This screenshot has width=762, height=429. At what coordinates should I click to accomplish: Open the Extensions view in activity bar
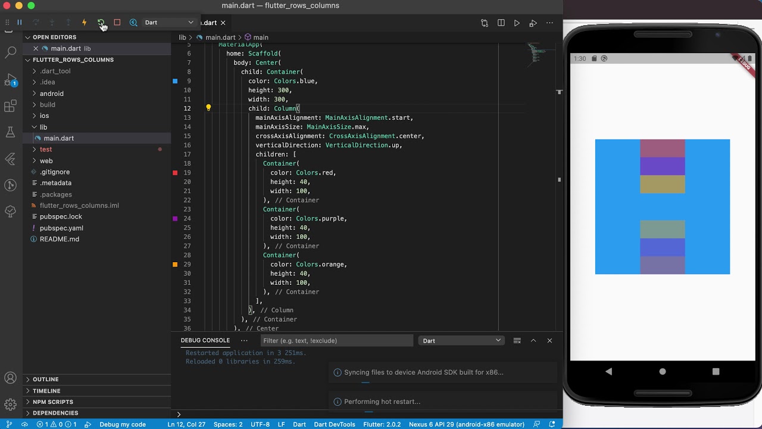coord(10,106)
